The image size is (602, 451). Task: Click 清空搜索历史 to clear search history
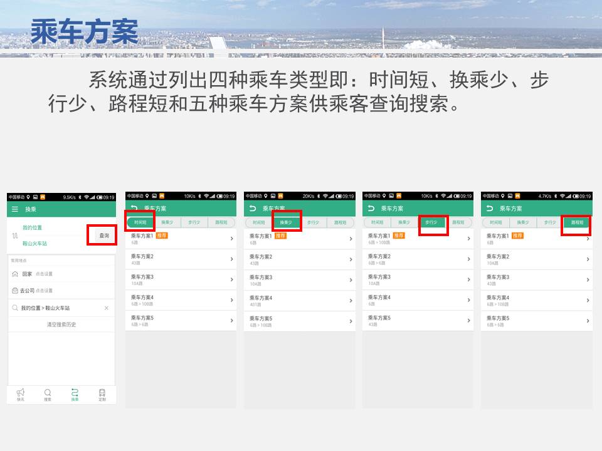coord(61,324)
